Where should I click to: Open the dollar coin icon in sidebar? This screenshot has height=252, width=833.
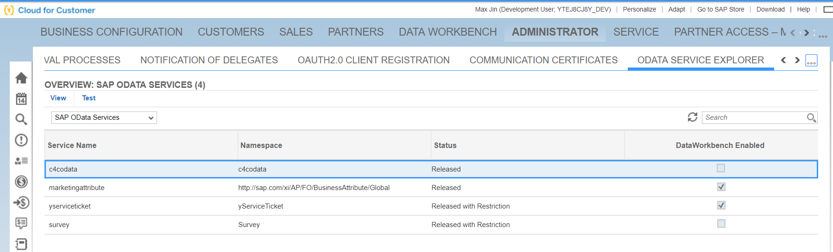click(x=21, y=182)
